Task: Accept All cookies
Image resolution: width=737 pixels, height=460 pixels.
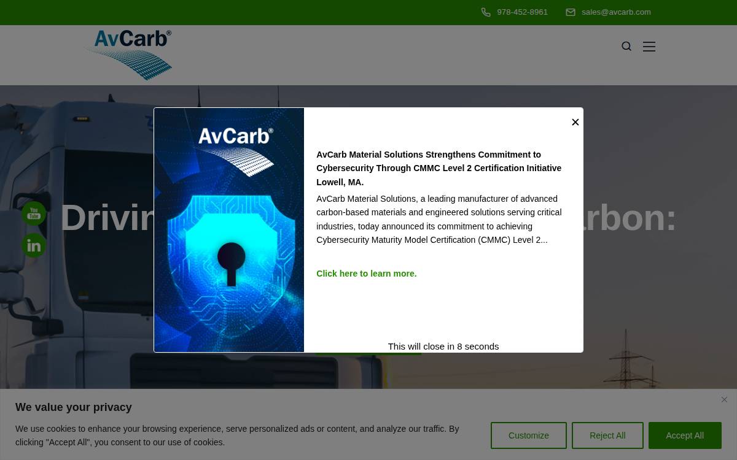Action: pos(685,435)
